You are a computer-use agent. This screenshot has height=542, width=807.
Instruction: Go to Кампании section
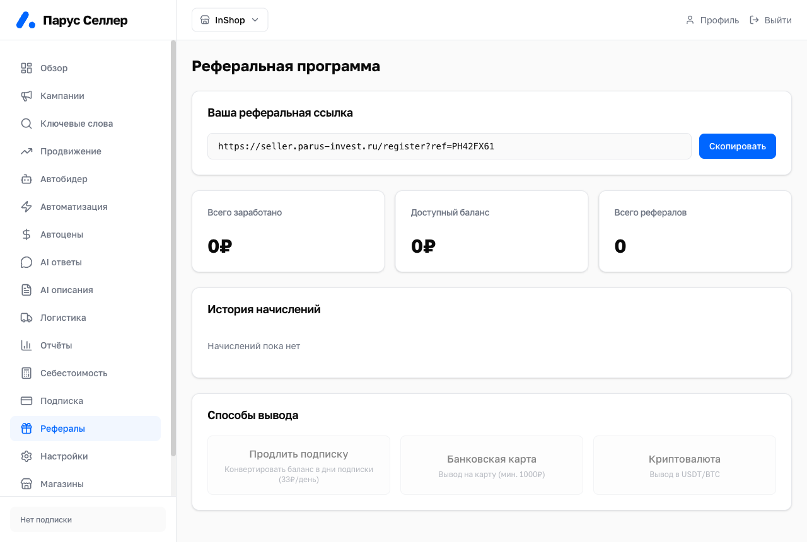[x=86, y=96]
